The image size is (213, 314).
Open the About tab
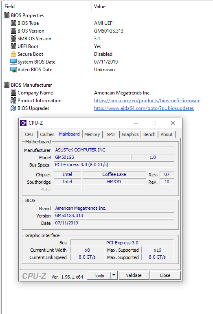[167, 134]
